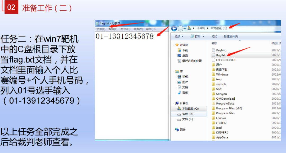Click the 用户 folder icon
This screenshot has width=286, height=153.
pos(213,65)
